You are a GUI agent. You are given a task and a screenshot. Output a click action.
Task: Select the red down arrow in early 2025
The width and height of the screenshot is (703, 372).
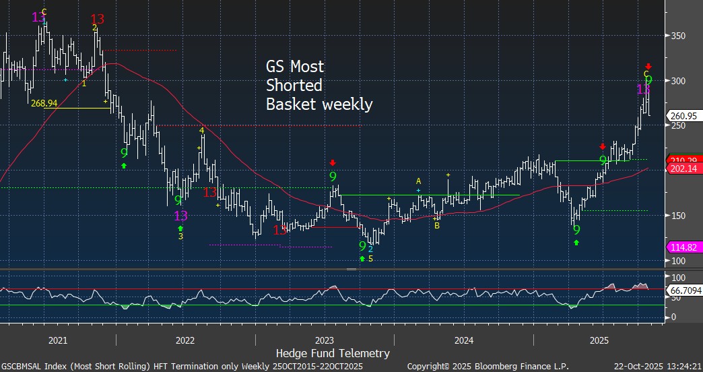click(603, 146)
